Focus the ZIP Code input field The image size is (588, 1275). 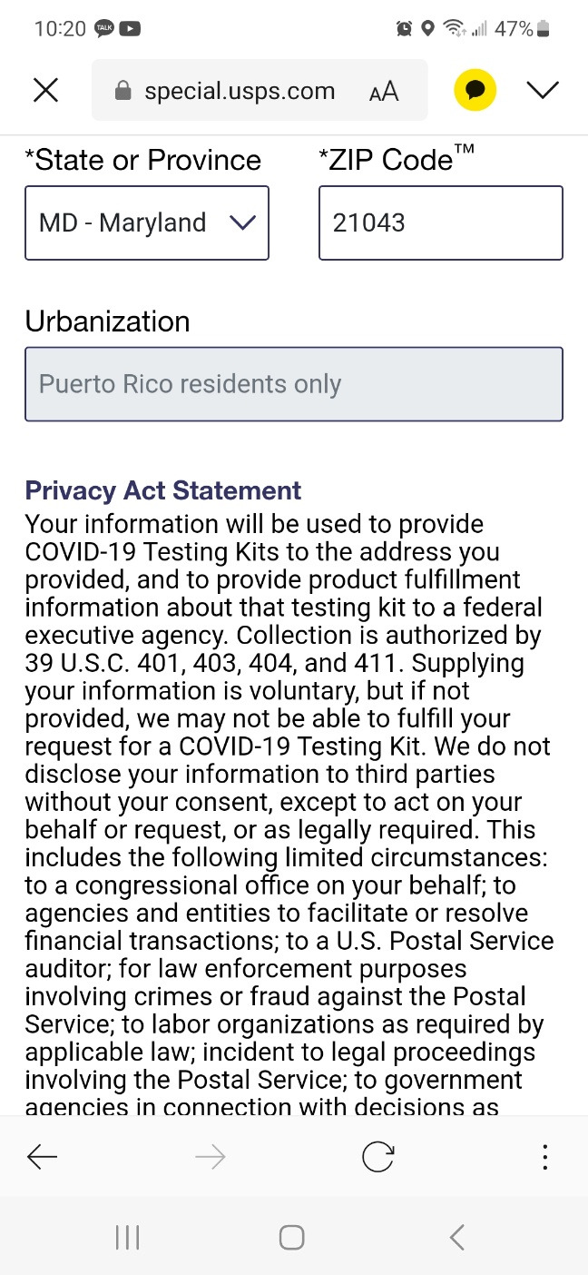tap(440, 223)
